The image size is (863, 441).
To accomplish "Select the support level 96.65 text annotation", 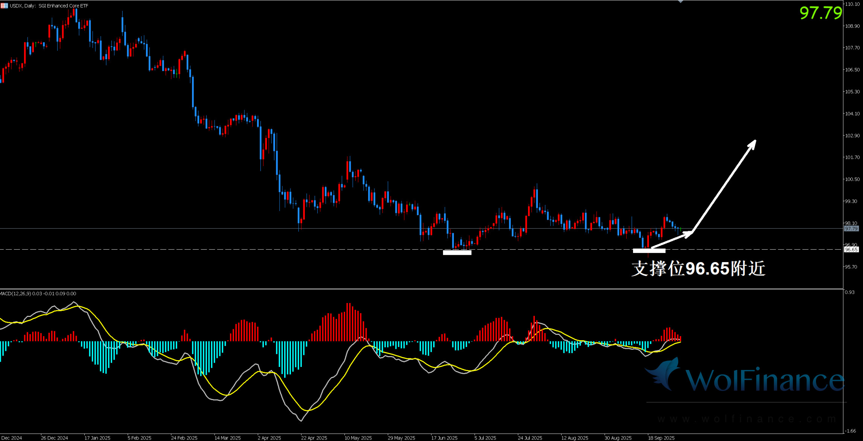I will pos(698,269).
